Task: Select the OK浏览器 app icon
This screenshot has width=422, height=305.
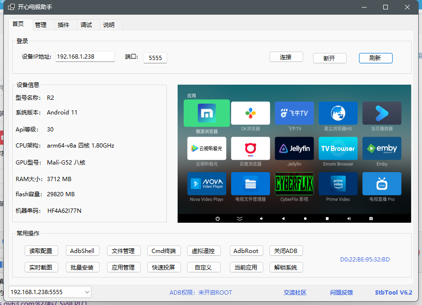Action: pyautogui.click(x=250, y=113)
